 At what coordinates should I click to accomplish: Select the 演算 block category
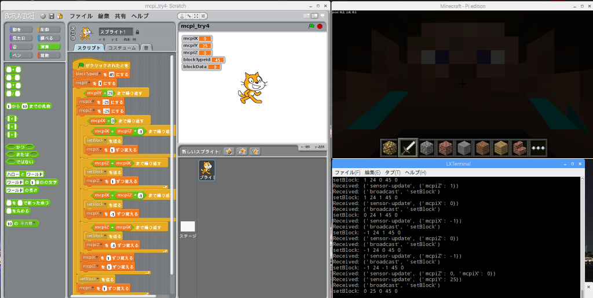(x=49, y=46)
